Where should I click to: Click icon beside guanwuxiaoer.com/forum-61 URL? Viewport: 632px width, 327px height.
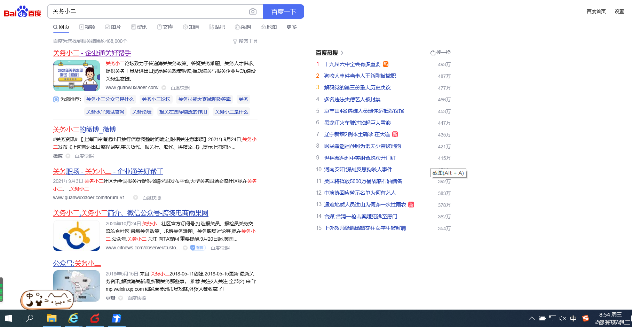pyautogui.click(x=136, y=197)
